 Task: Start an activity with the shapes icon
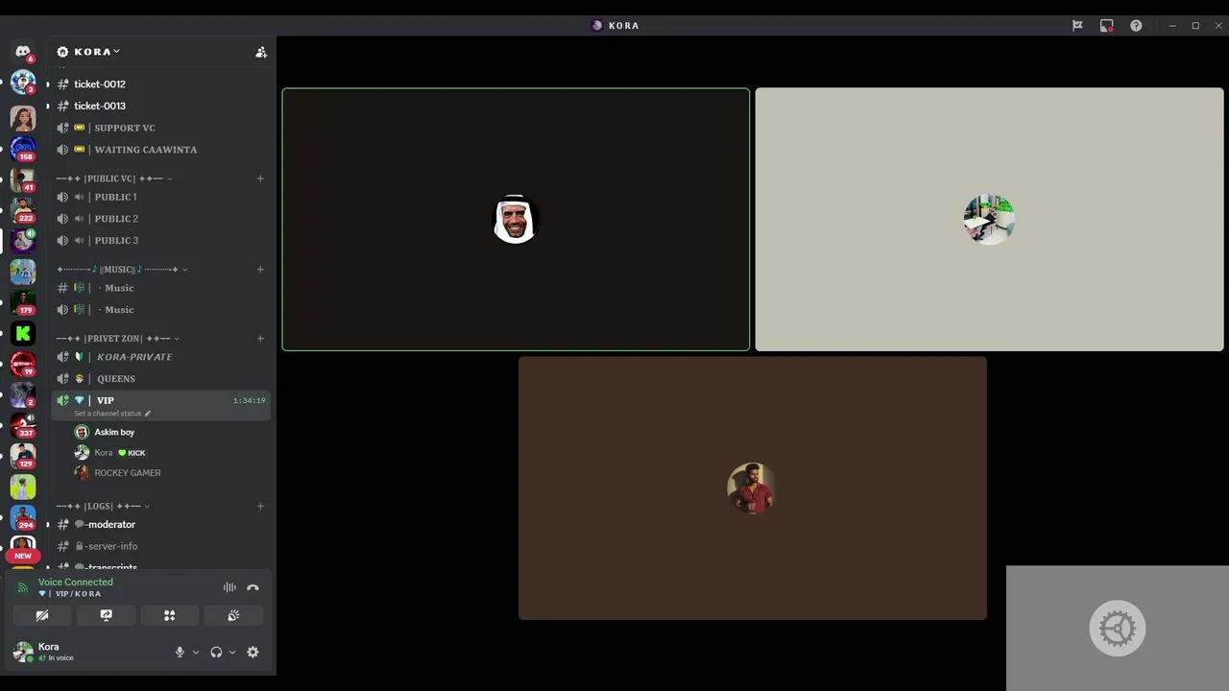coord(169,615)
